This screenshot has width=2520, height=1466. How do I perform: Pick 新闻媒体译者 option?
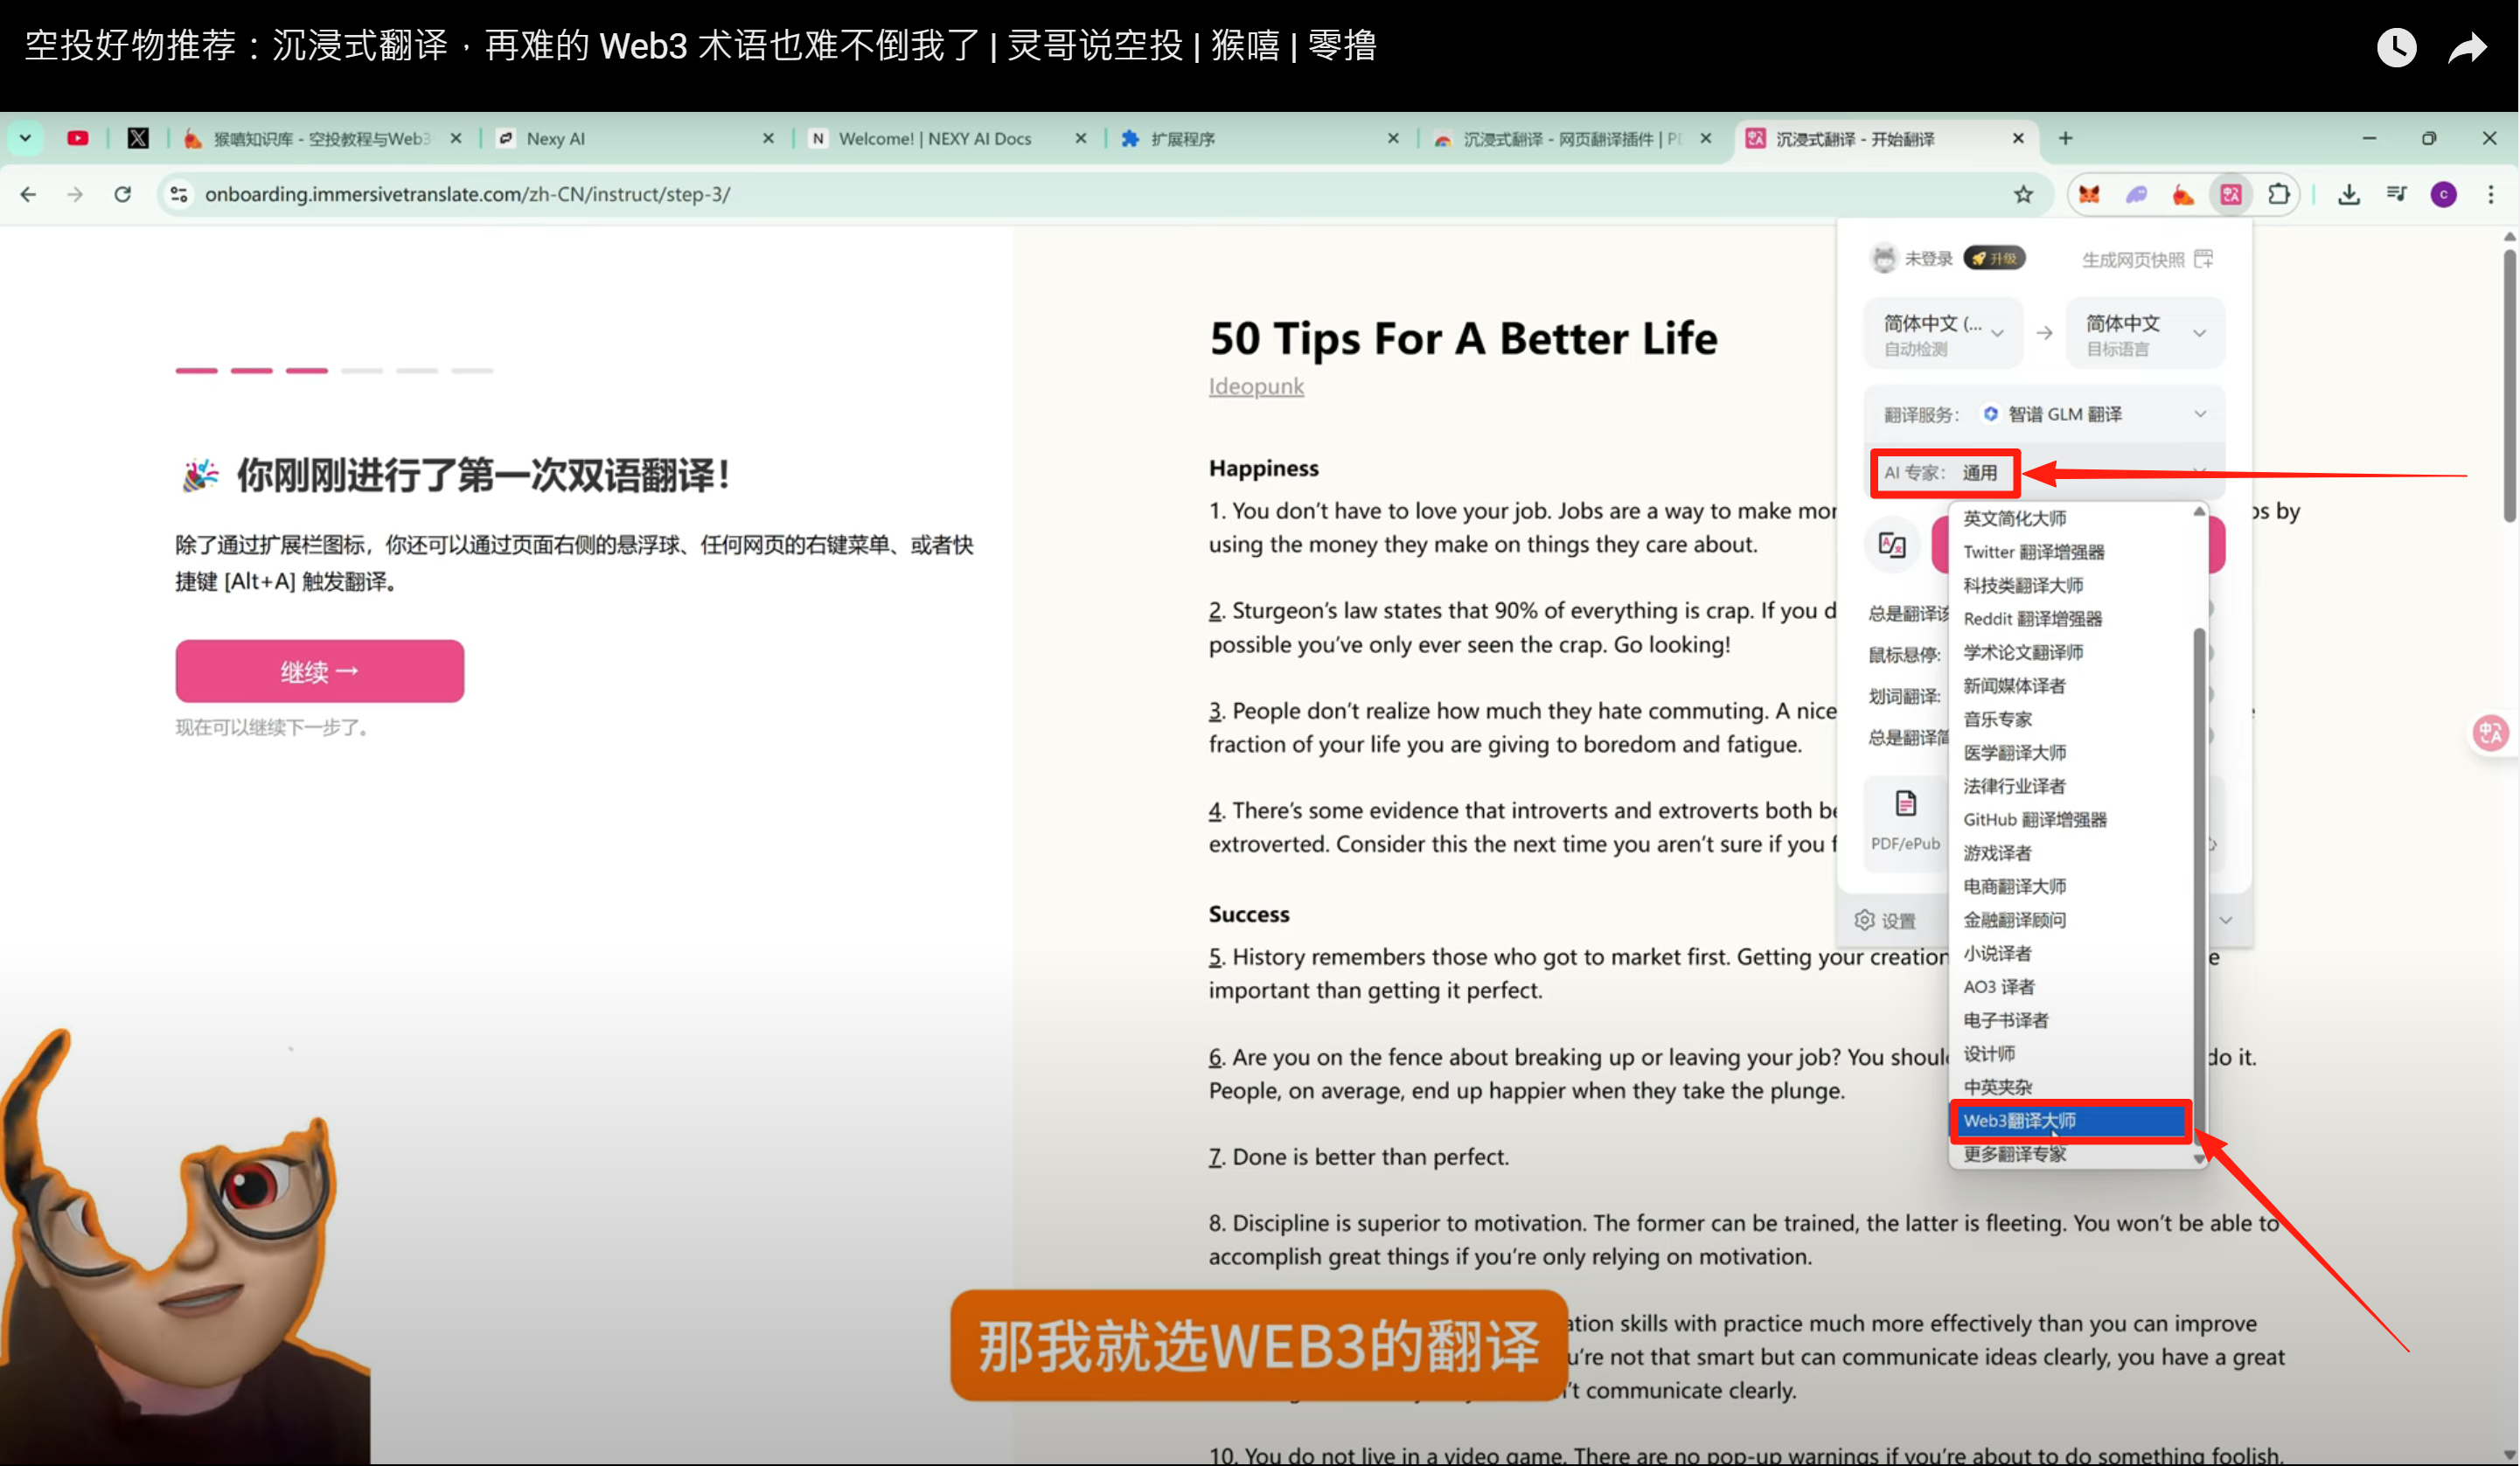[2013, 686]
